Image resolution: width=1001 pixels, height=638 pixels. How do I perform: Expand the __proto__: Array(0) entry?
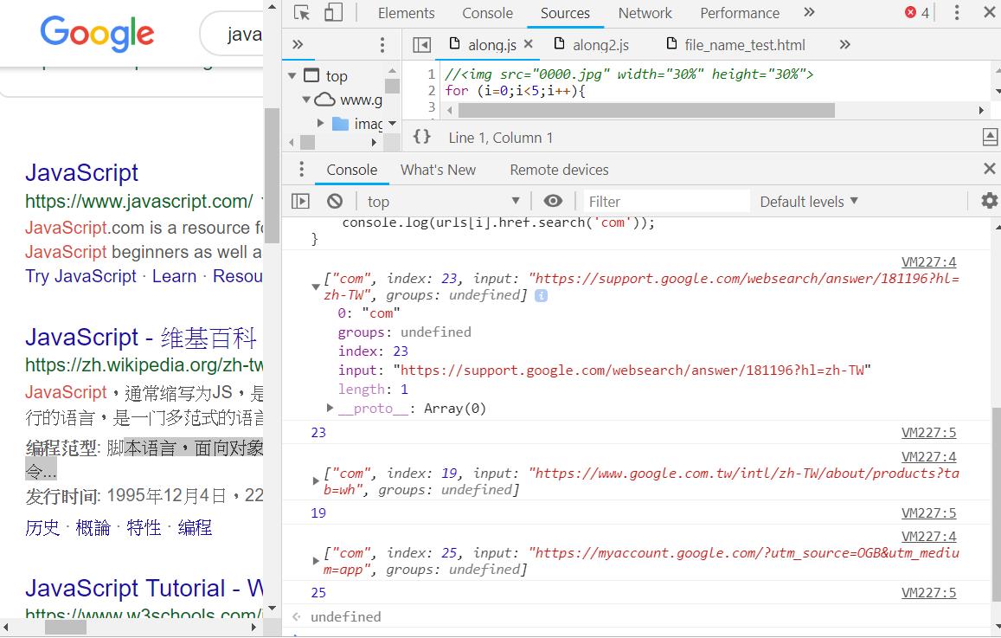[x=330, y=408]
